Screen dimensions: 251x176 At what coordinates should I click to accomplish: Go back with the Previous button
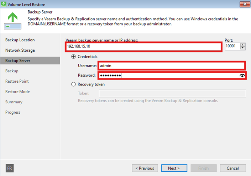pyautogui.click(x=145, y=168)
